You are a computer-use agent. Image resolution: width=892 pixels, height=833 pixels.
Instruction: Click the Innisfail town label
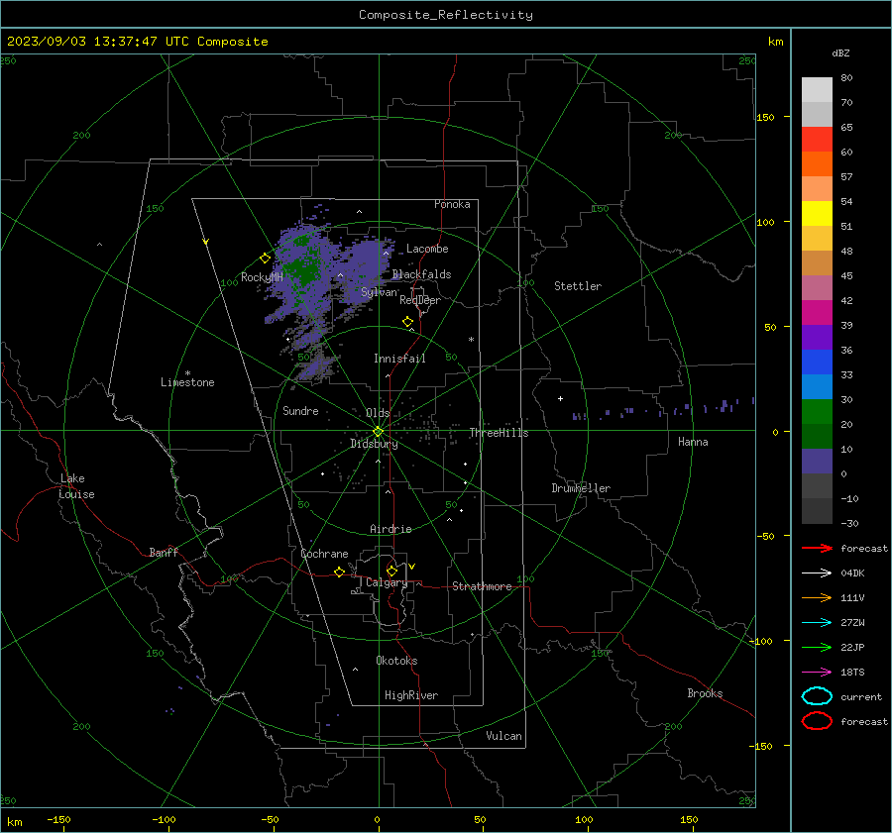(x=399, y=359)
